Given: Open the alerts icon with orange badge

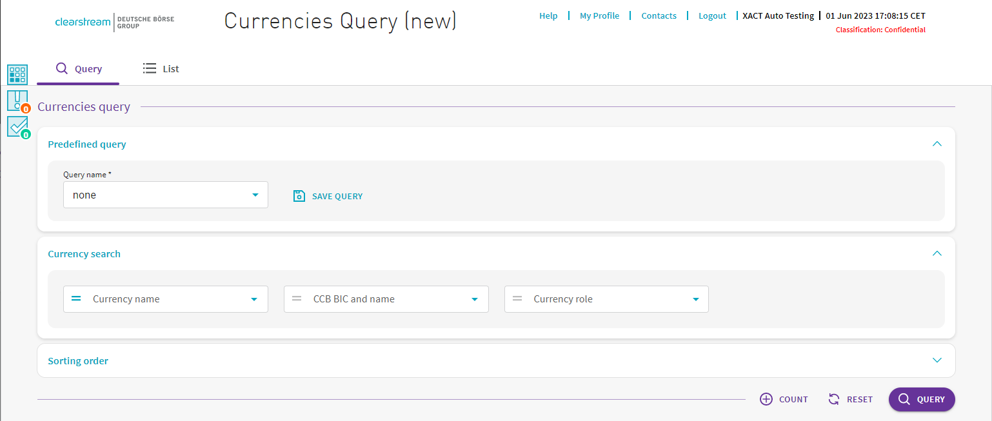Looking at the screenshot, I should click(18, 102).
